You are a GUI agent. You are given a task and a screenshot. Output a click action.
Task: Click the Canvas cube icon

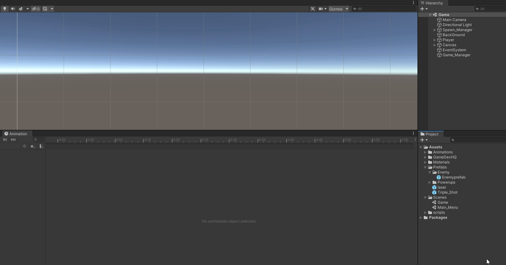[439, 45]
